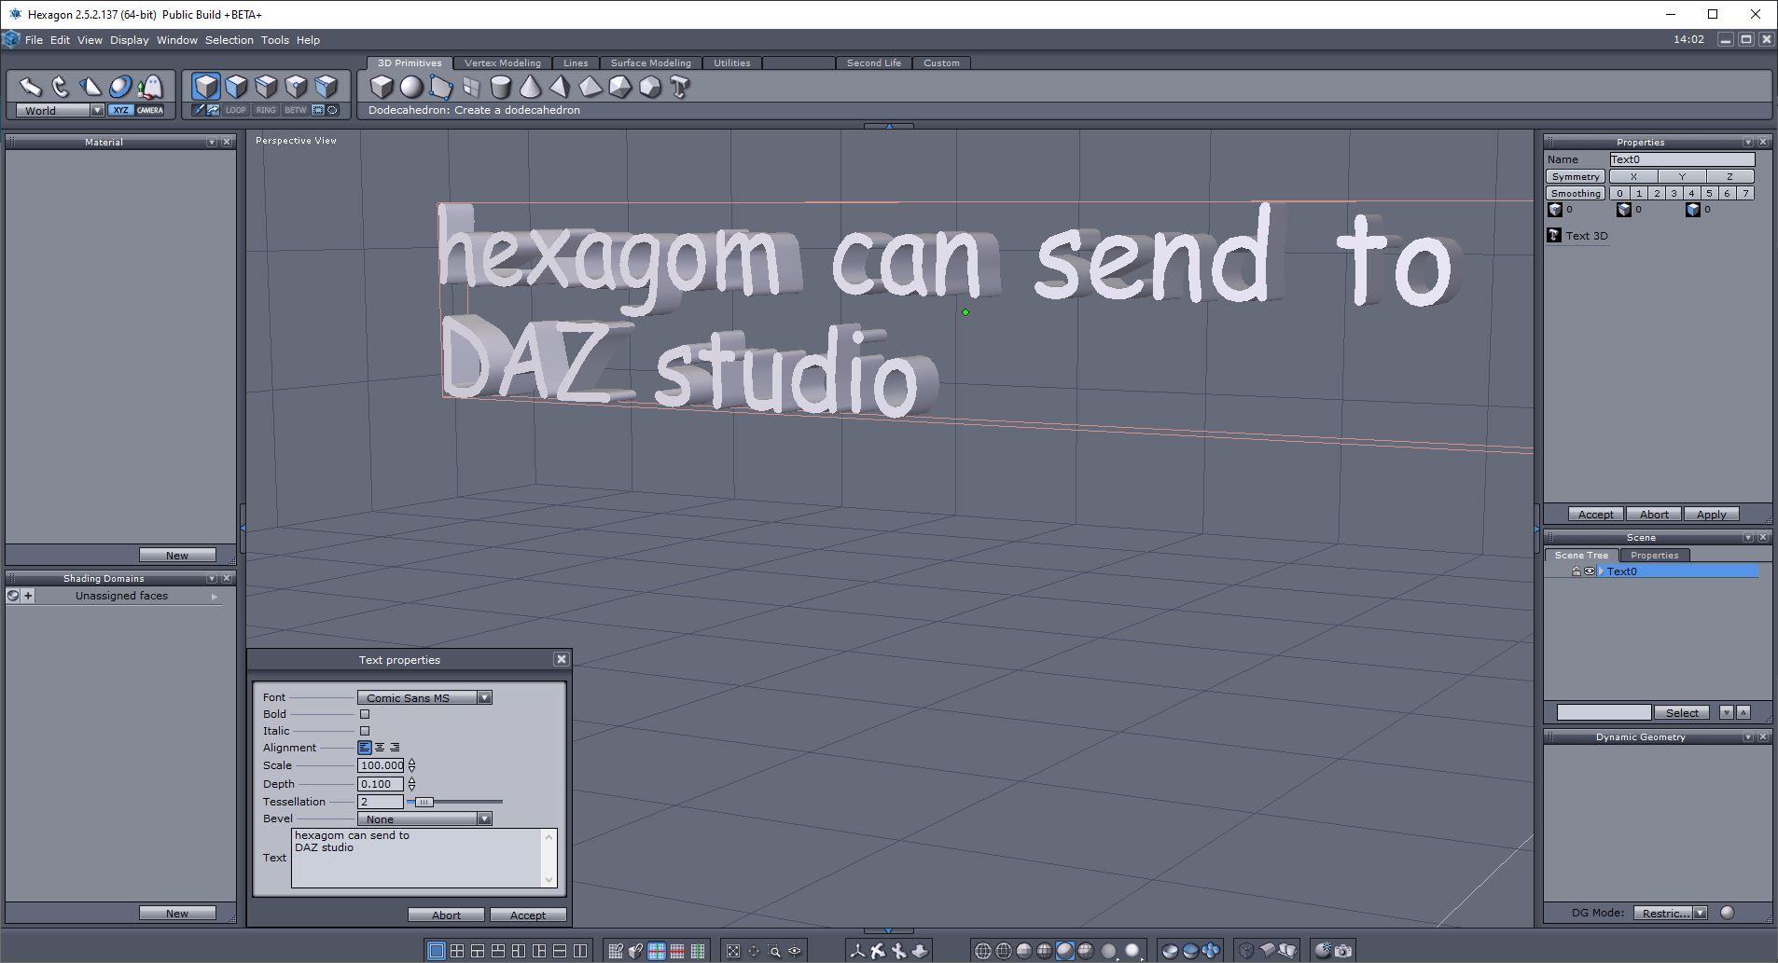The width and height of the screenshot is (1778, 963).
Task: Select four-view layout icon
Action: [456, 951]
